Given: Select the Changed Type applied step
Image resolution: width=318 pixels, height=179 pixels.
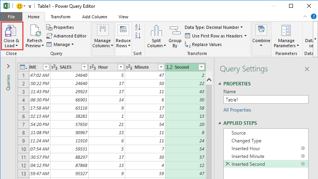Looking at the screenshot, I should pos(266,141).
